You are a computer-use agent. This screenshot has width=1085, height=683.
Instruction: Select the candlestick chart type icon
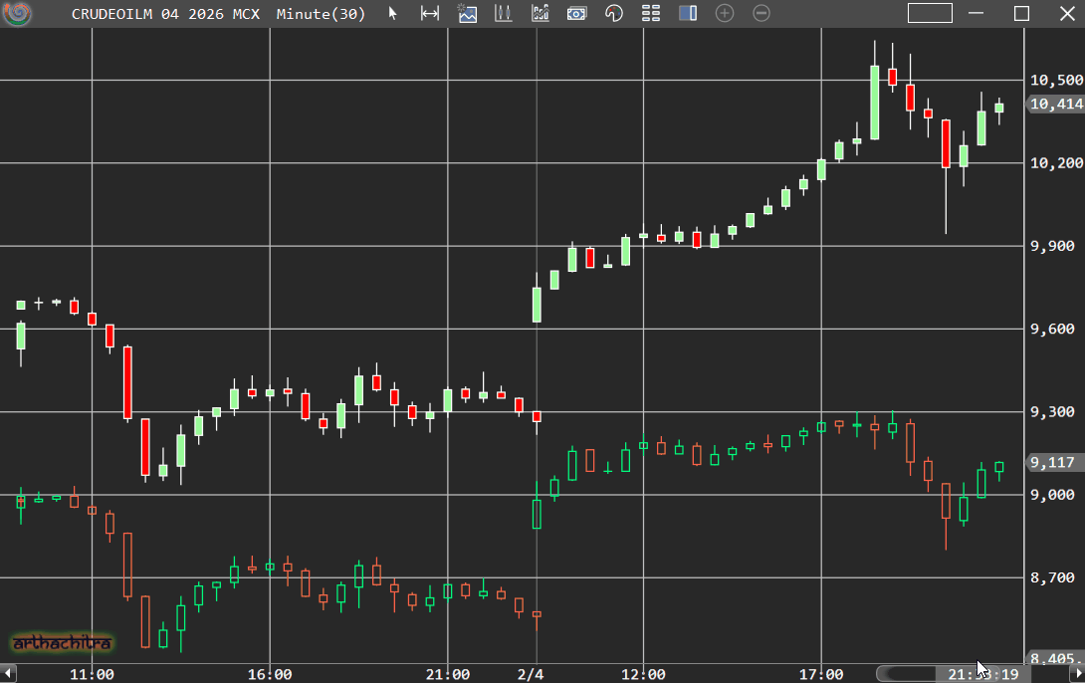(x=504, y=14)
